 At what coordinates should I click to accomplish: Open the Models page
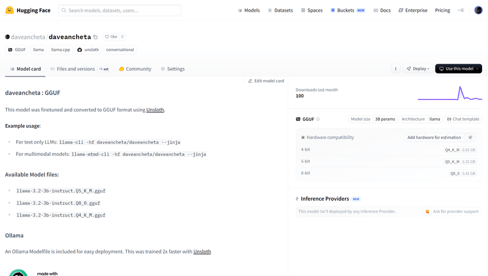pyautogui.click(x=249, y=10)
